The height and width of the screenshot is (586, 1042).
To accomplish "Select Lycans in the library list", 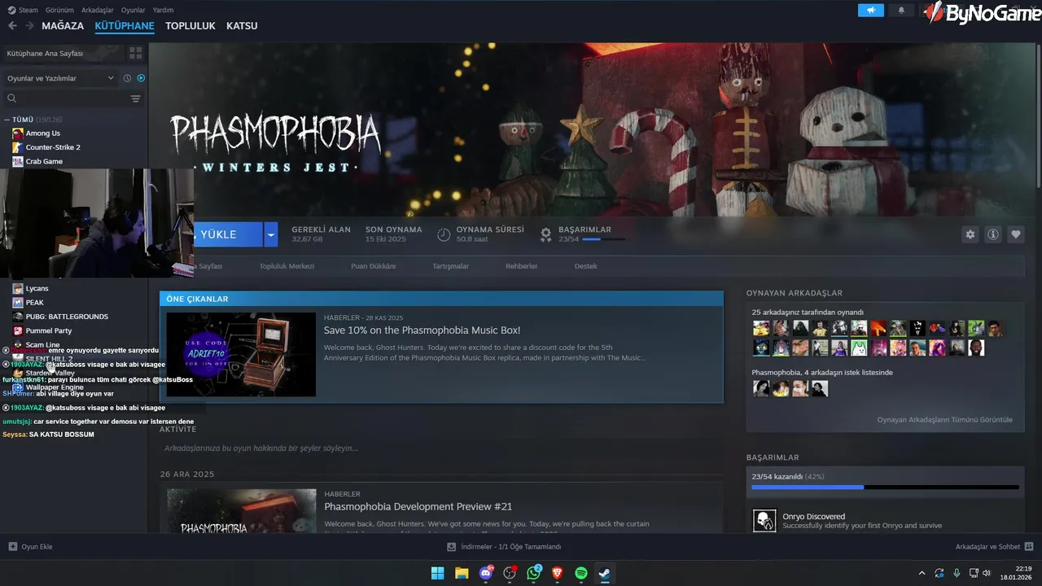I will [37, 288].
